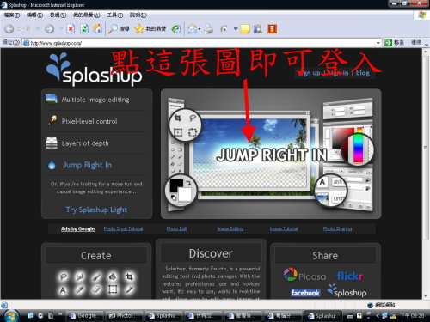Open the History globe icon

pyautogui.click(x=176, y=29)
